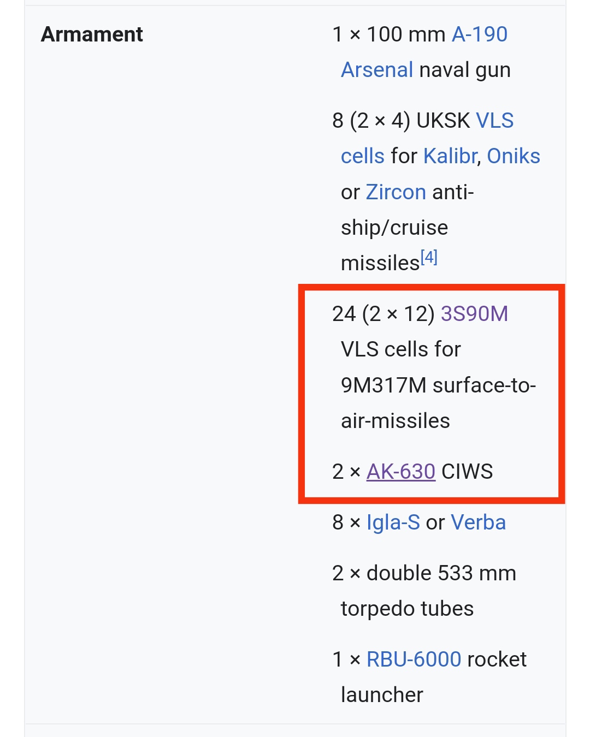Click the 'naval gun' text

click(464, 70)
